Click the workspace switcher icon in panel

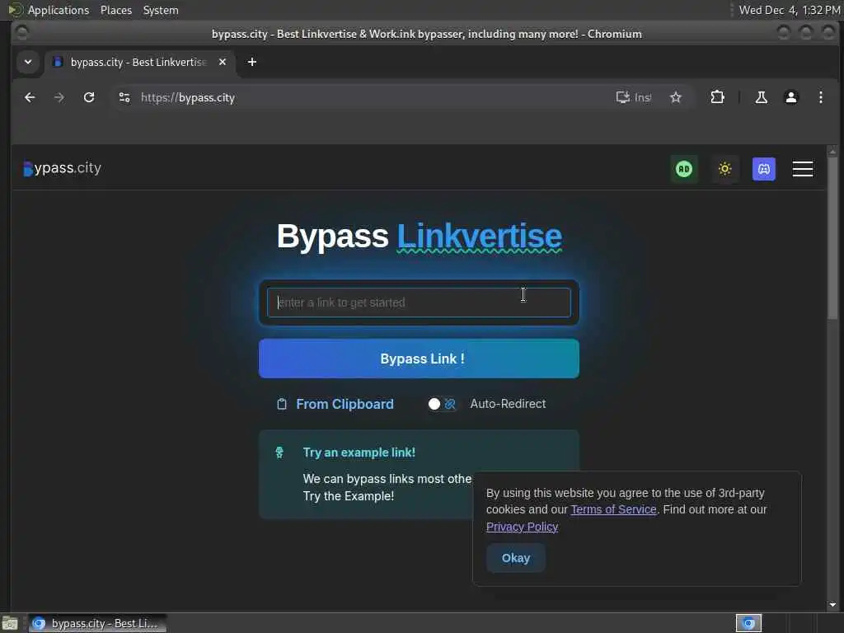point(748,623)
